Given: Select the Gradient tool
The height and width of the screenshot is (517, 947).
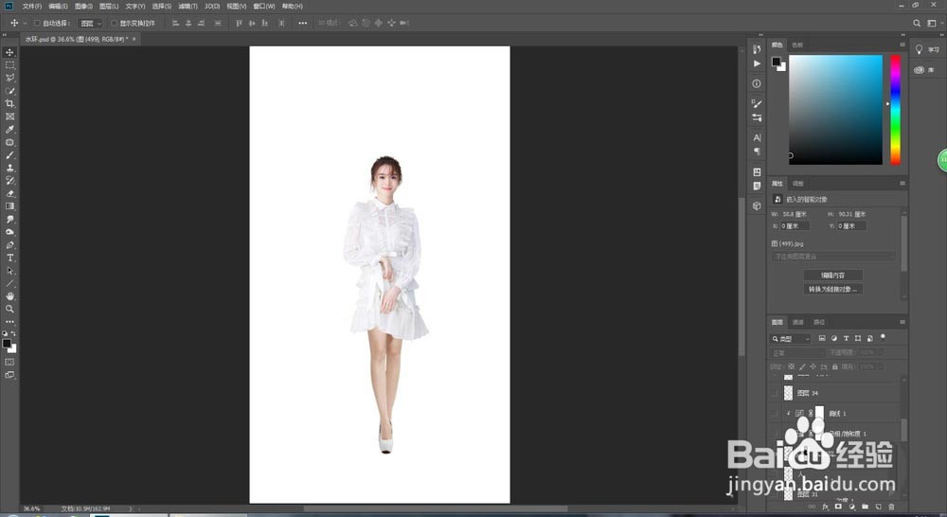Looking at the screenshot, I should pos(9,206).
